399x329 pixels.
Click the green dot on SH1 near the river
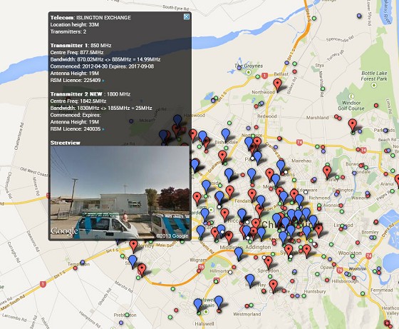314,19
